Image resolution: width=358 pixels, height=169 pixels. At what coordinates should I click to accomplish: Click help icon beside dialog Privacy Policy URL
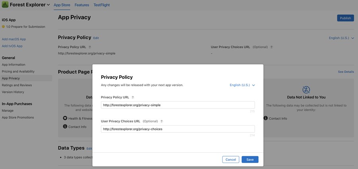point(132,97)
